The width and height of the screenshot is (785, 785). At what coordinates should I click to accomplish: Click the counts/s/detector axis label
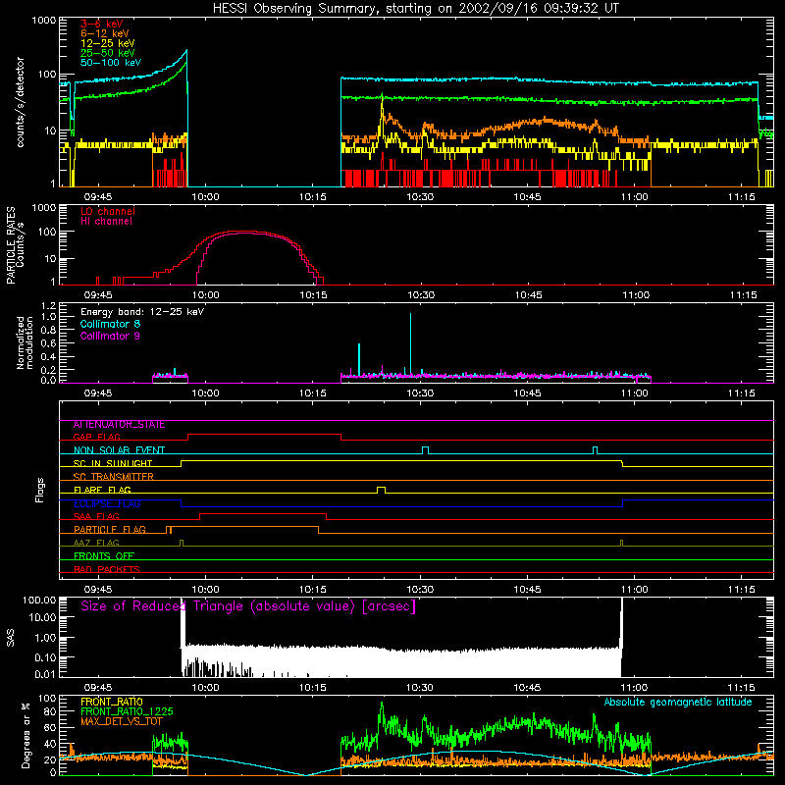click(20, 102)
